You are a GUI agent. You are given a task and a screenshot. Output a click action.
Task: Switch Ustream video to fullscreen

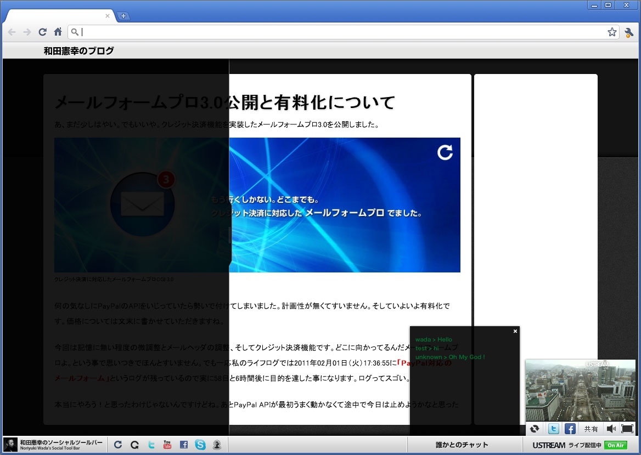[627, 429]
